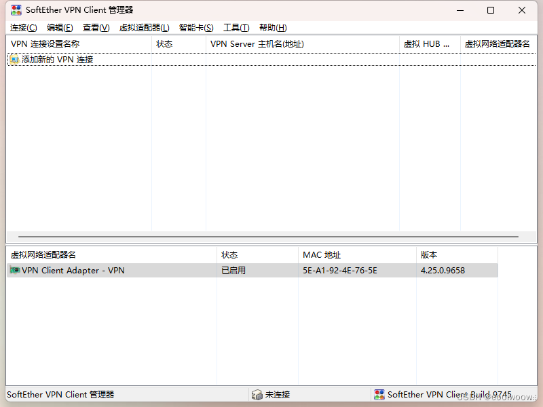Sort by MAC 地址 column header
The width and height of the screenshot is (543, 407).
(357, 255)
